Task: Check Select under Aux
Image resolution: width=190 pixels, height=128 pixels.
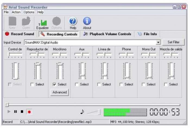Action: click(x=77, y=84)
